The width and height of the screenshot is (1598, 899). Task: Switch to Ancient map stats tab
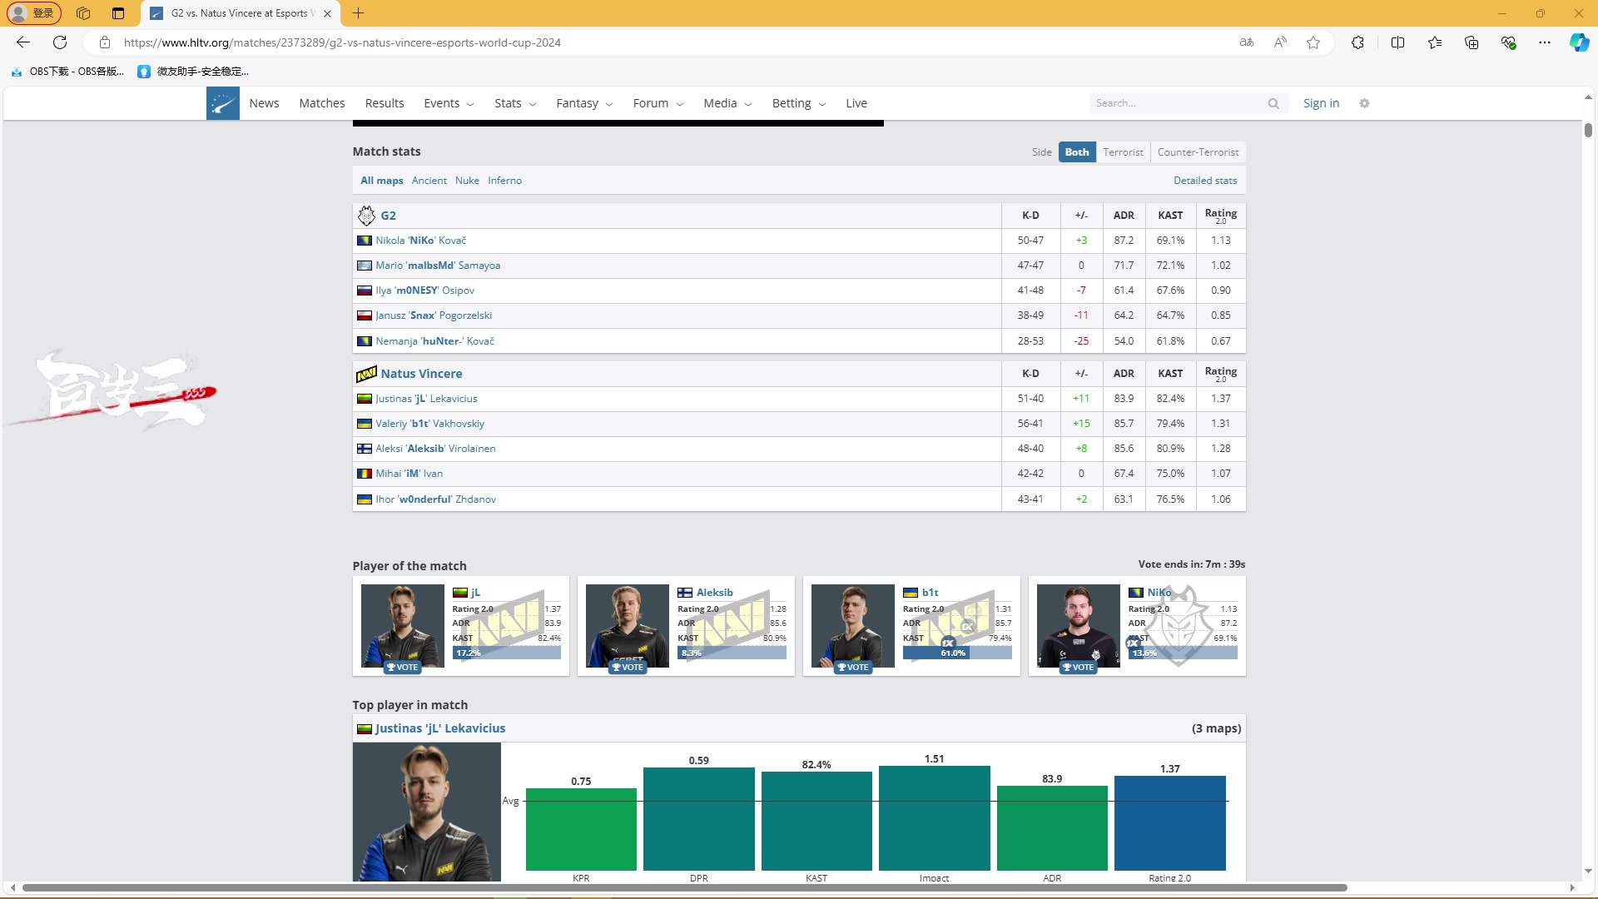coord(429,181)
